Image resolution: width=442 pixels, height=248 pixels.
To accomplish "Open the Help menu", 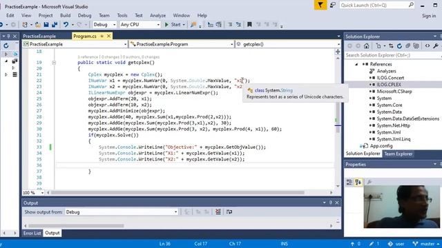I will [202, 15].
